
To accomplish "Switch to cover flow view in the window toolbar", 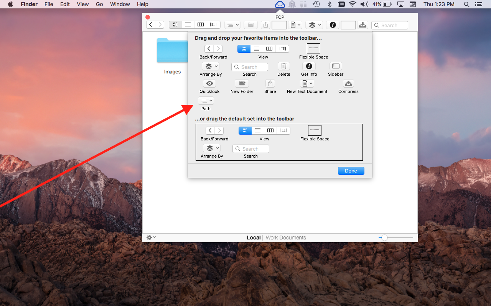I will point(214,25).
